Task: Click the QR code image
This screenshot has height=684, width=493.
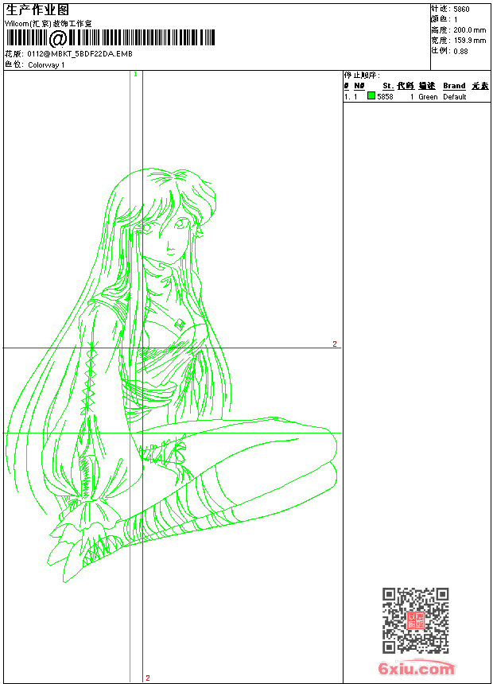Action: pos(416,620)
